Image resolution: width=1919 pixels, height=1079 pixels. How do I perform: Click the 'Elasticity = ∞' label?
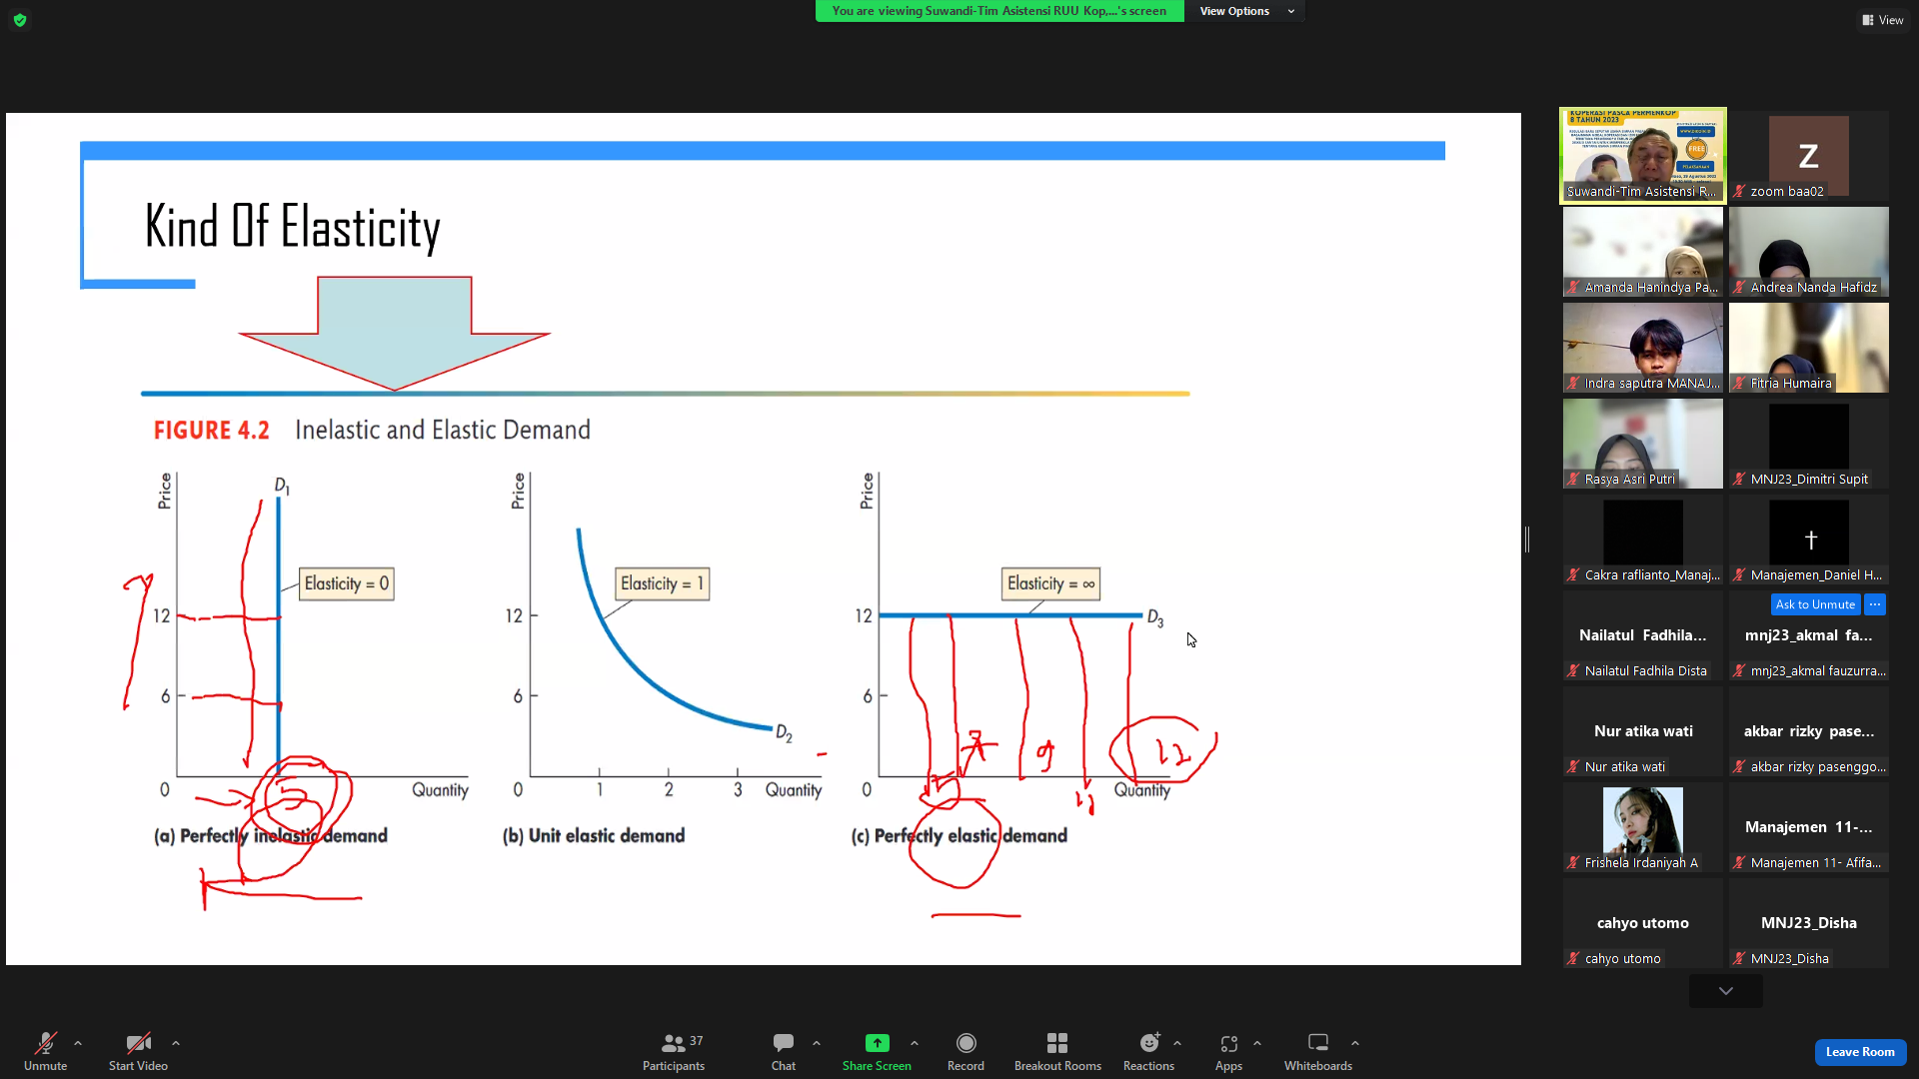(1051, 583)
